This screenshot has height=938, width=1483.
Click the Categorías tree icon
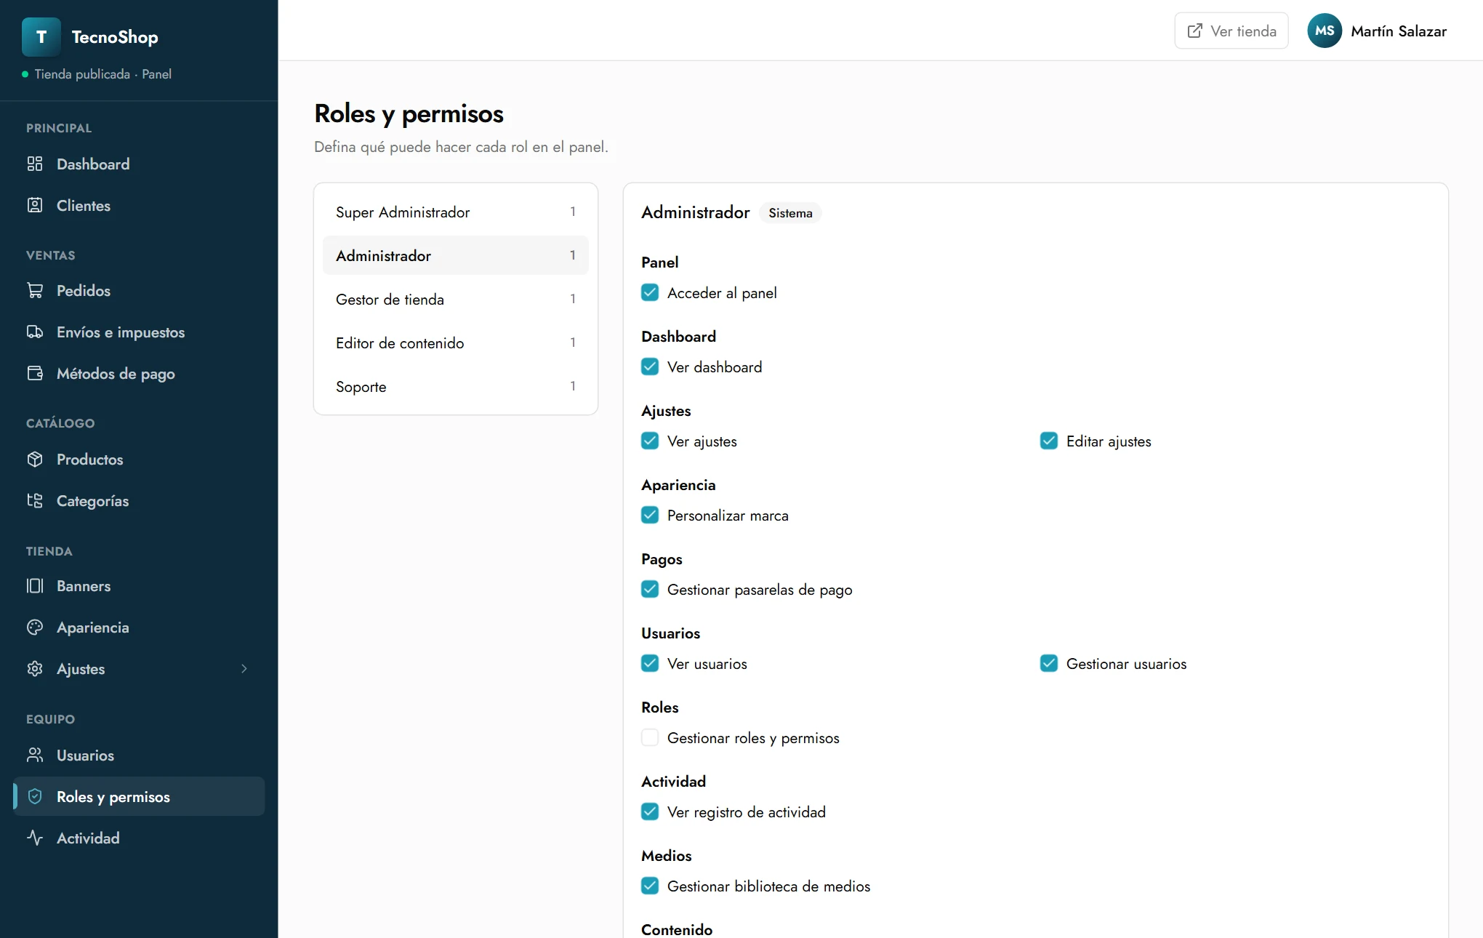[x=35, y=500]
